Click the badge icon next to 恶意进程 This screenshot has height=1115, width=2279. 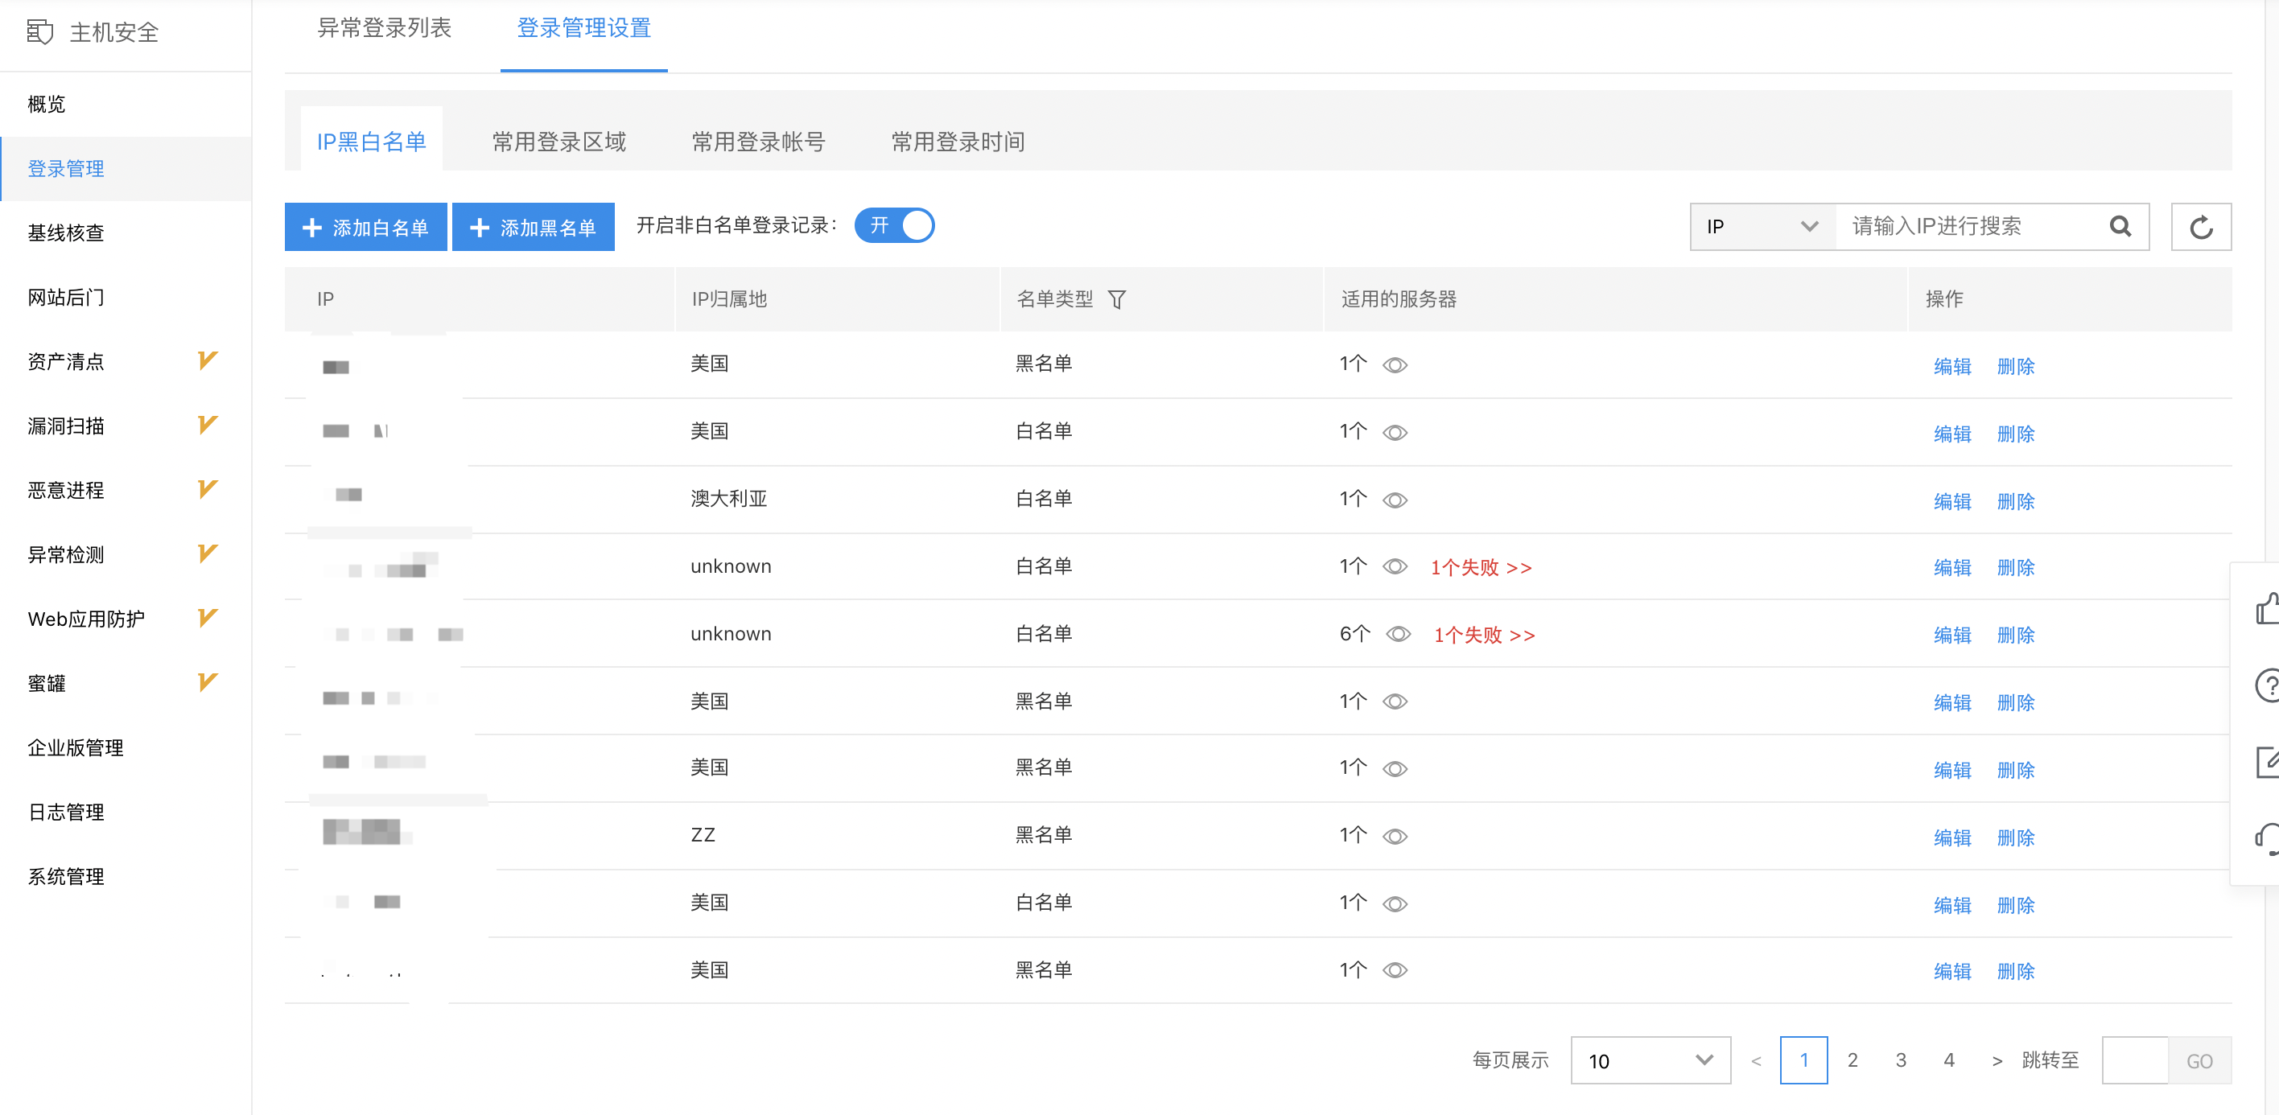click(x=207, y=489)
